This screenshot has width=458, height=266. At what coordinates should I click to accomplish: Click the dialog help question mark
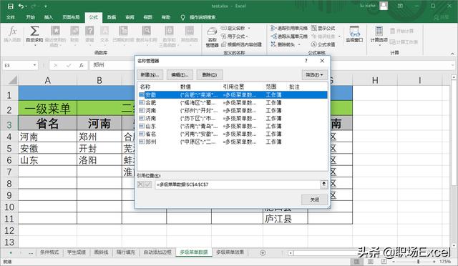coord(306,61)
